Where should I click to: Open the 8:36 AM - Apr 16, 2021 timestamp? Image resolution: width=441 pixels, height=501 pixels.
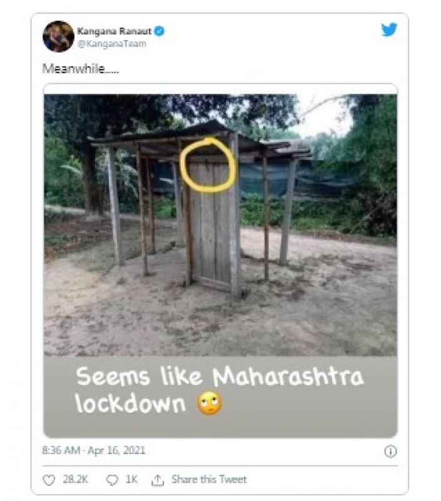(94, 450)
